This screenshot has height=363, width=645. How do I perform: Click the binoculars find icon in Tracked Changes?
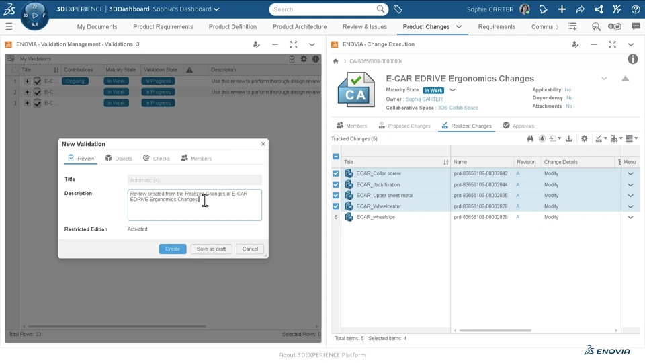tap(530, 138)
